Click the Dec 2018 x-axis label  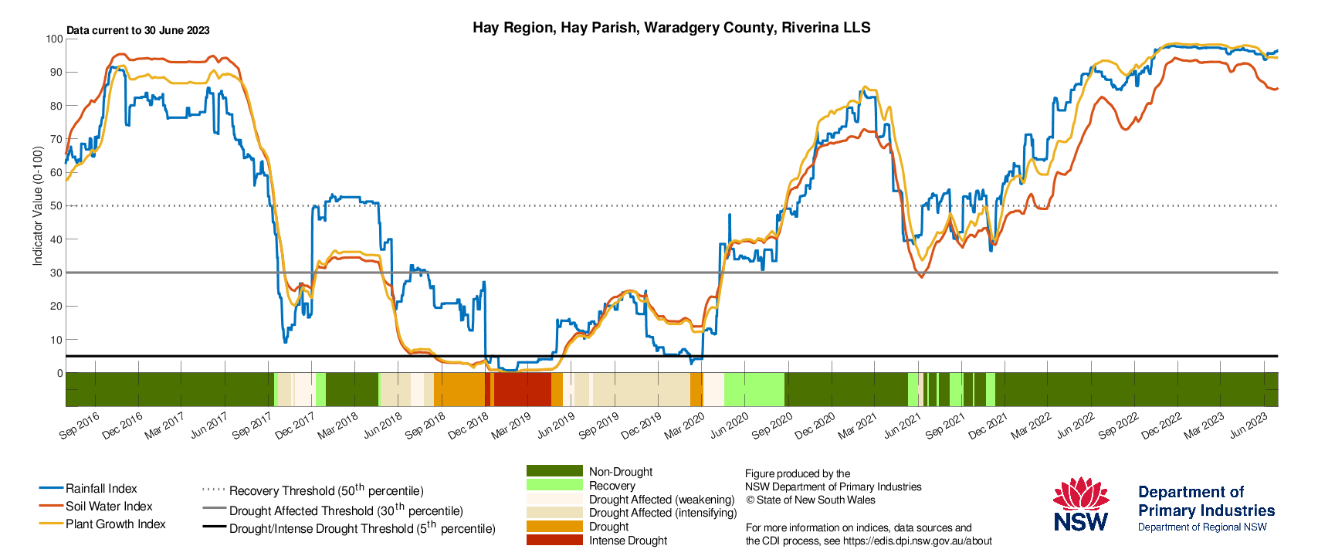[468, 425]
